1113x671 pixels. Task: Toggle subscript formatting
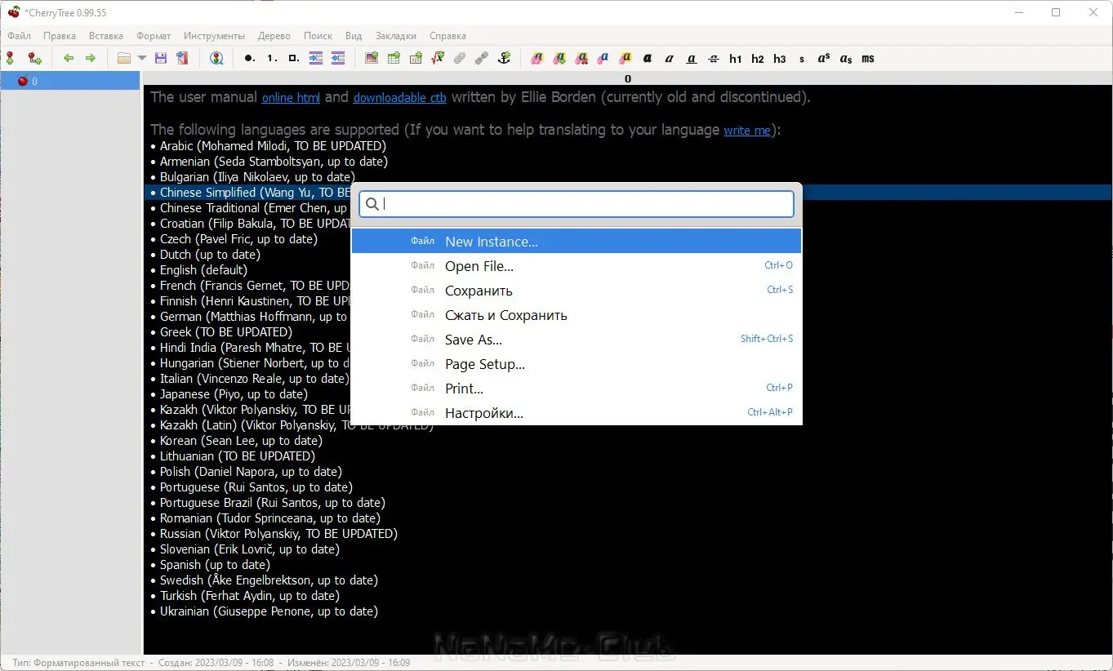(846, 59)
